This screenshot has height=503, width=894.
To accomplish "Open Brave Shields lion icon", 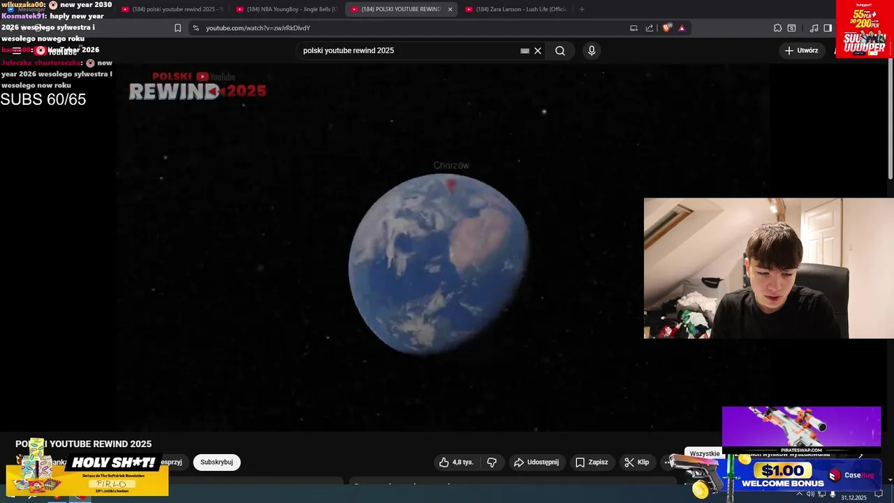I will tap(667, 28).
